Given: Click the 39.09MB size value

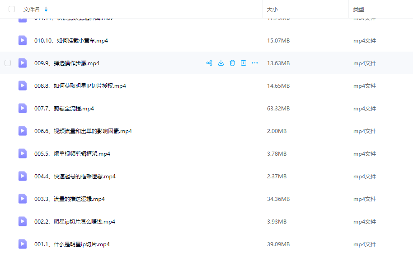Looking at the screenshot, I should coord(278,244).
